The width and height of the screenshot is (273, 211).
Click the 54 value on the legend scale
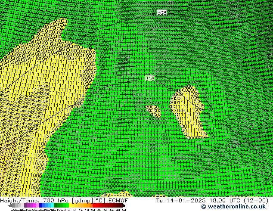(x=124, y=210)
